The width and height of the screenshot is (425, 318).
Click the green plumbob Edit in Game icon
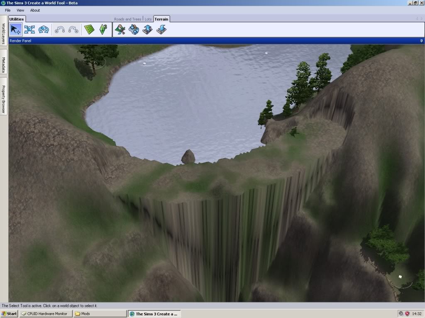[x=103, y=29]
